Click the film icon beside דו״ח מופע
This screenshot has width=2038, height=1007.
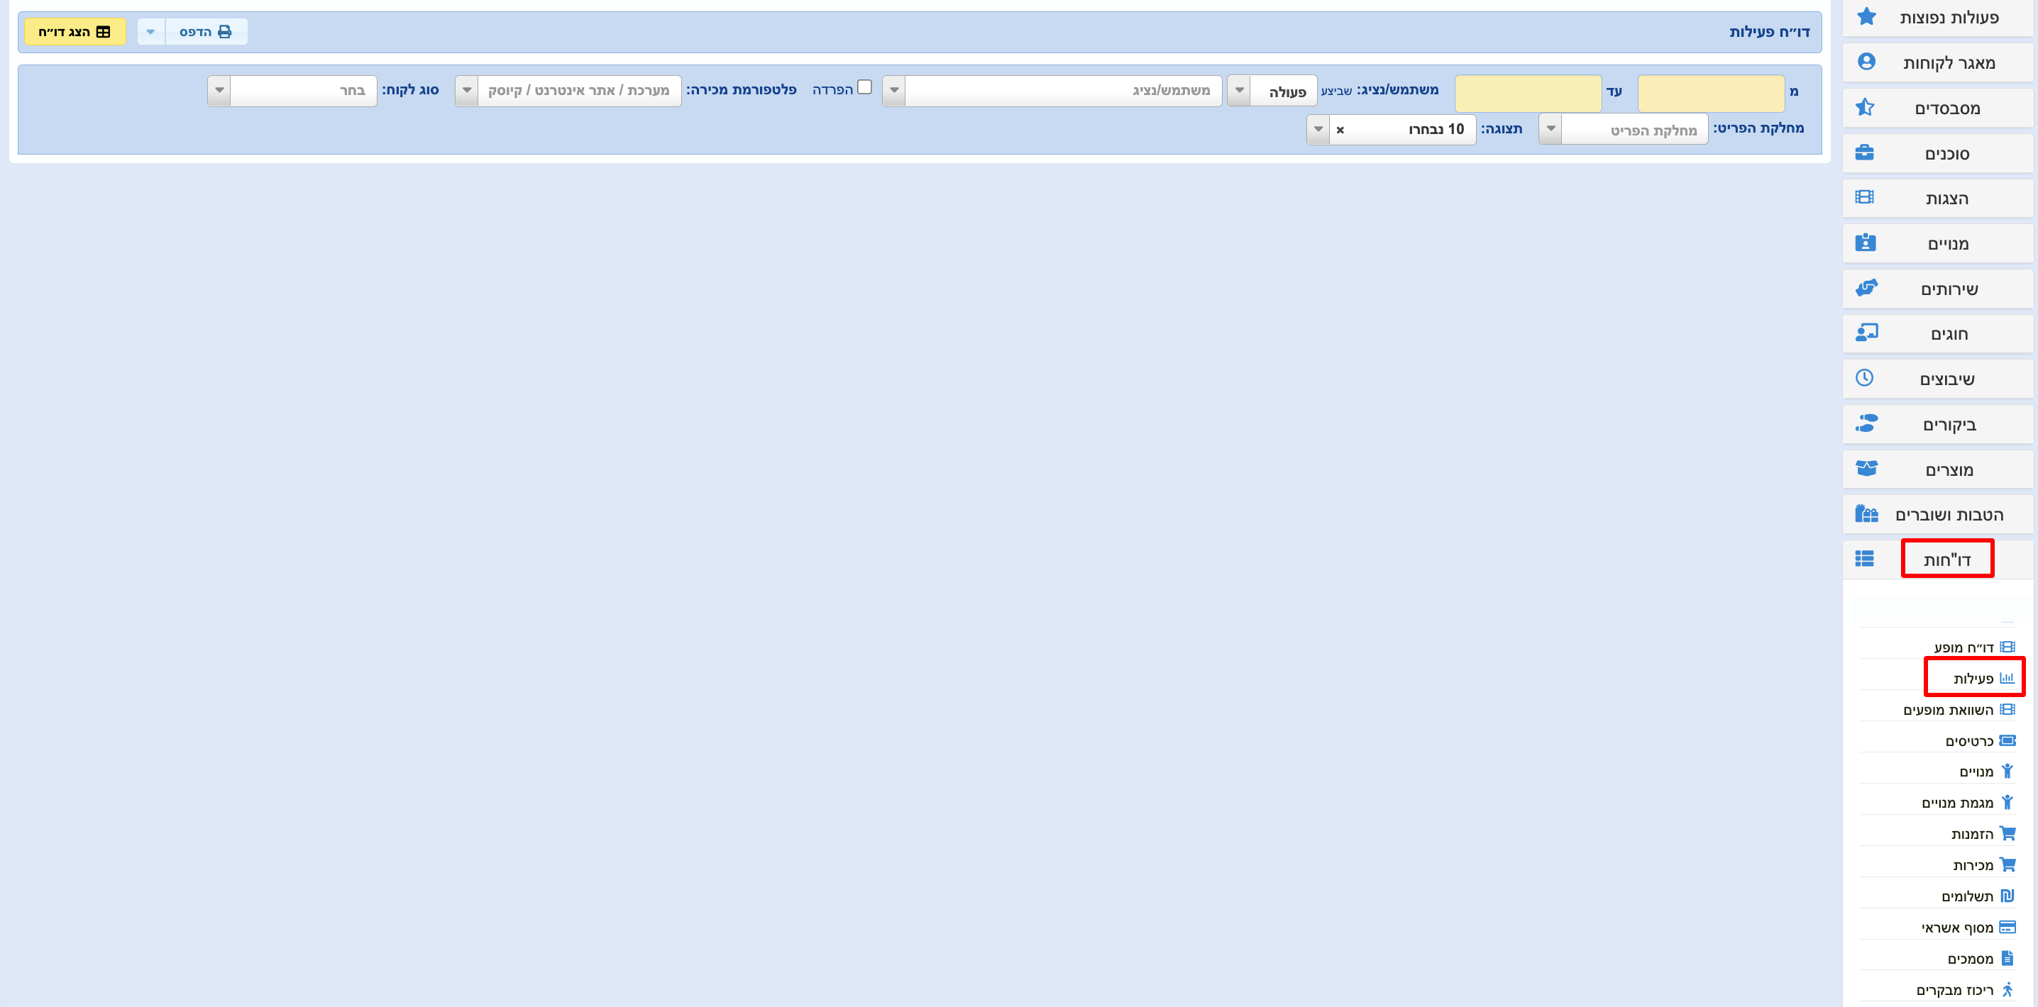(2007, 647)
